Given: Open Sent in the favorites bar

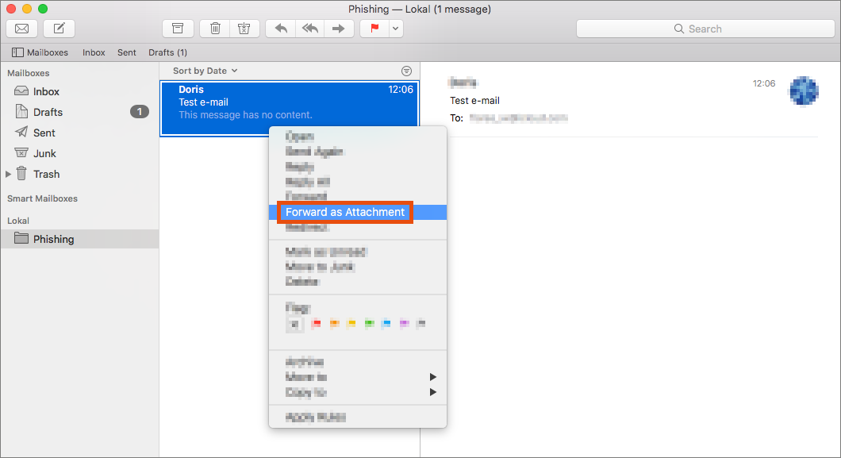Looking at the screenshot, I should [x=127, y=52].
